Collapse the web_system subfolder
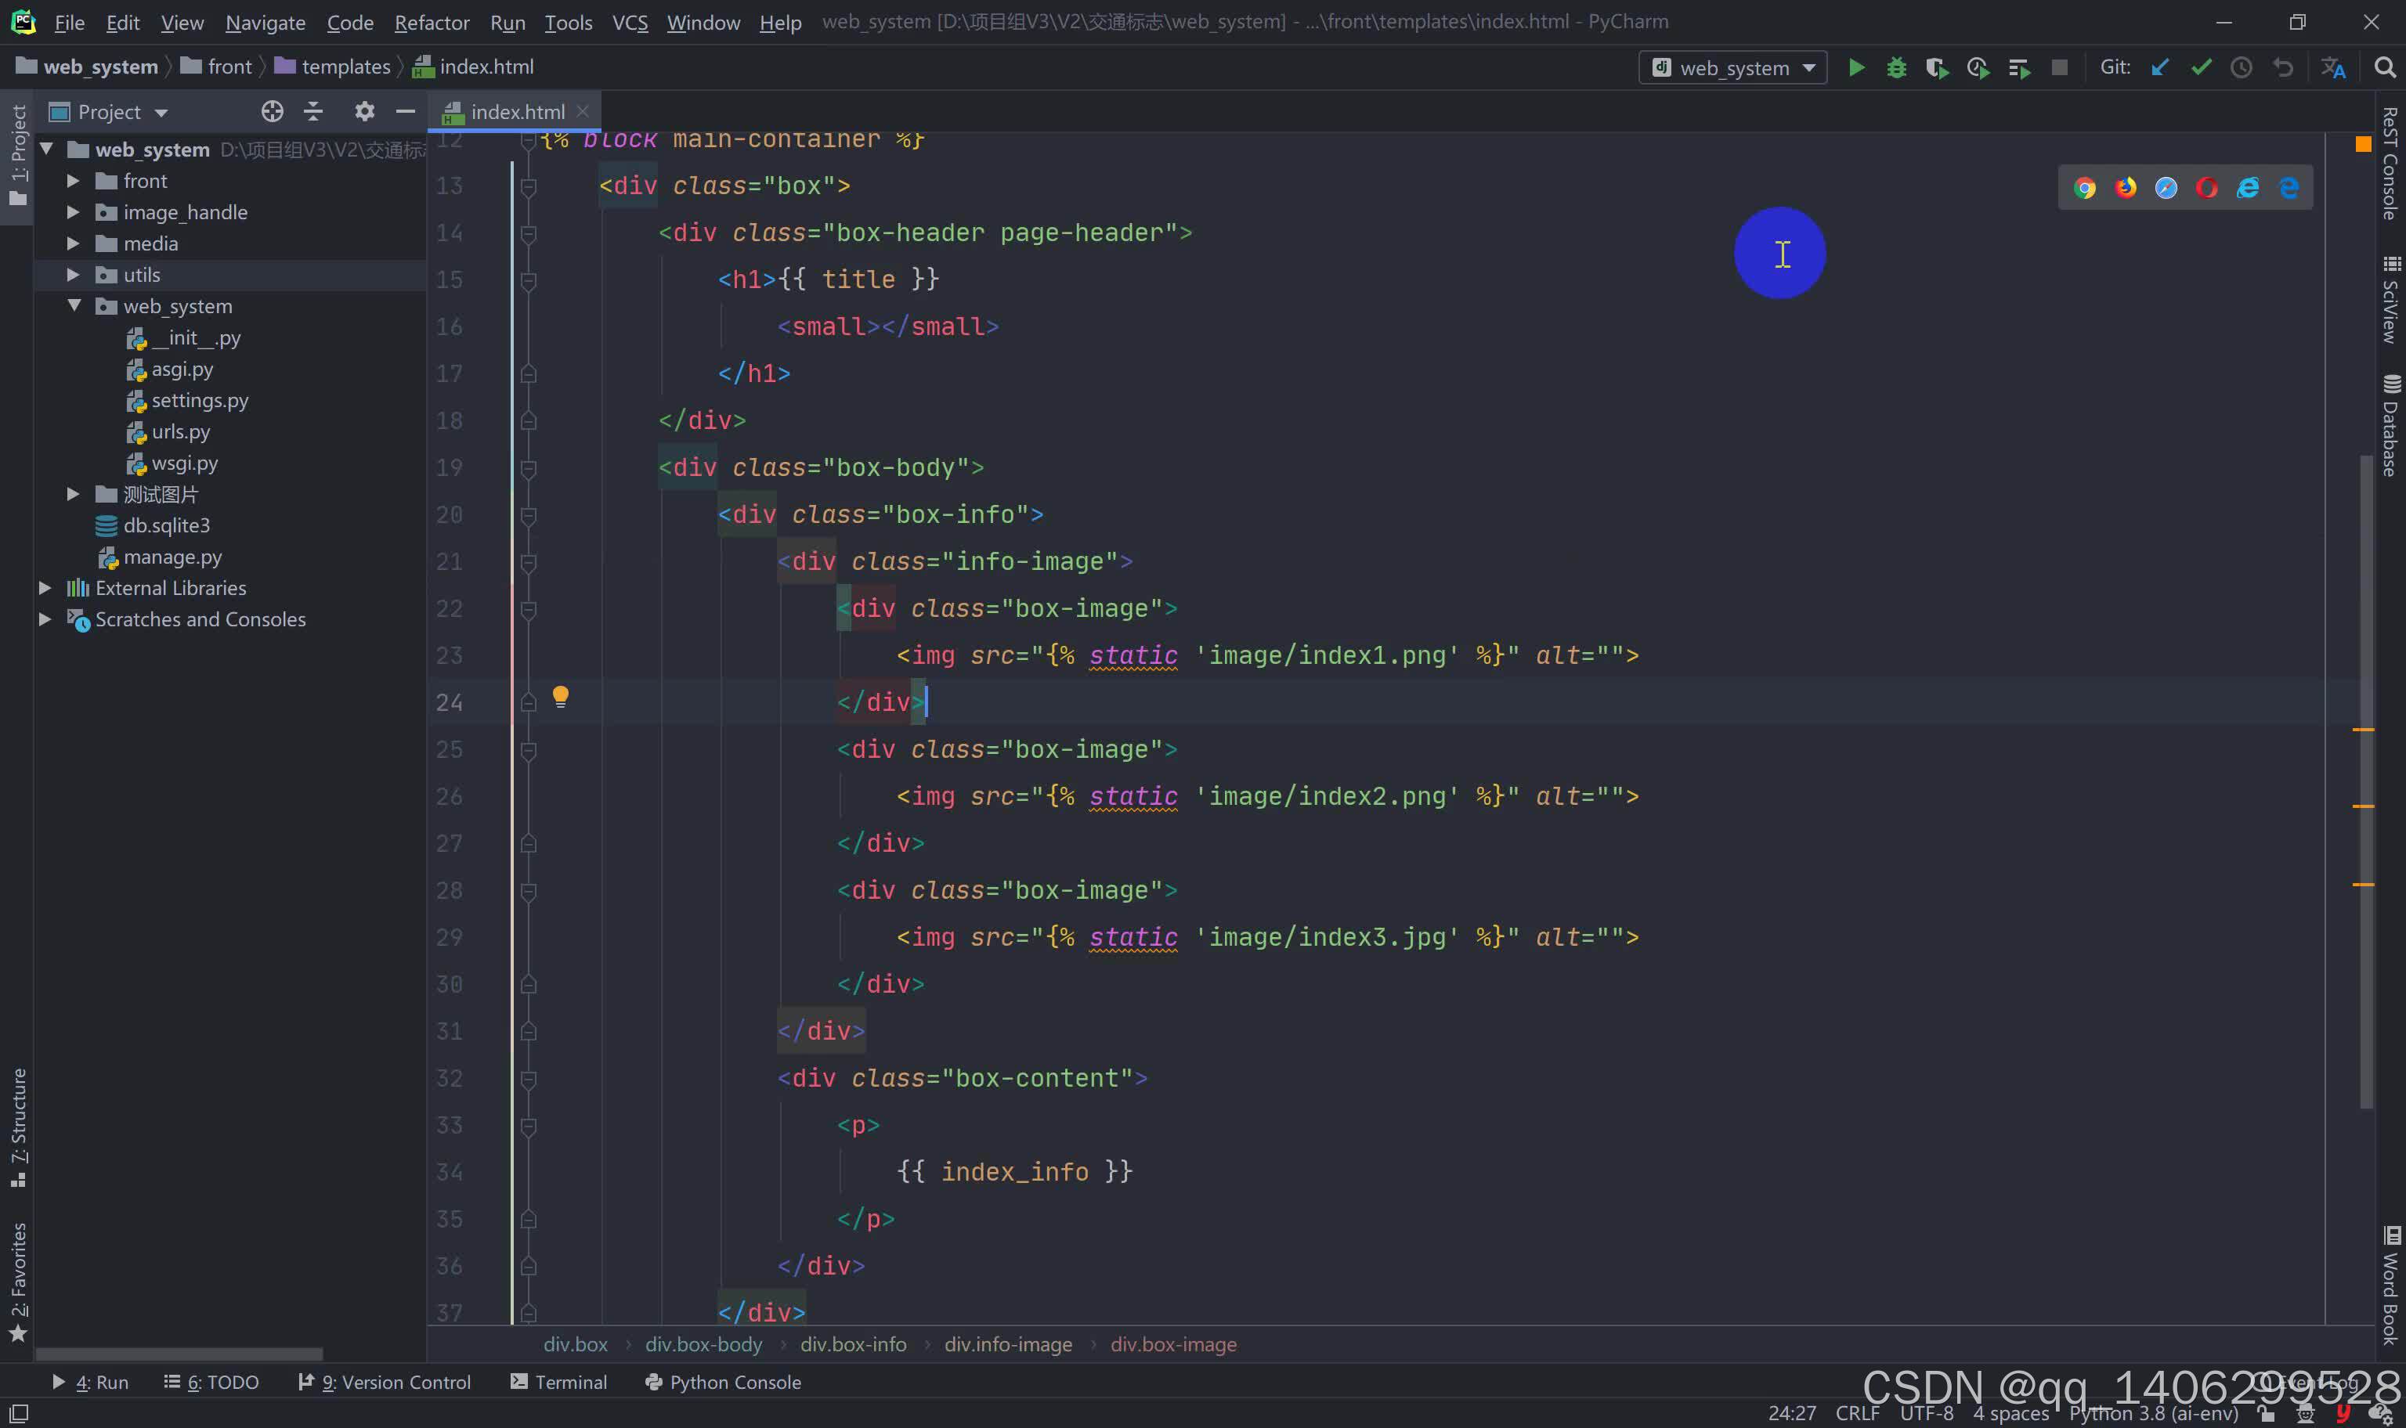Screen dimensions: 2406x1428 tap(73, 306)
